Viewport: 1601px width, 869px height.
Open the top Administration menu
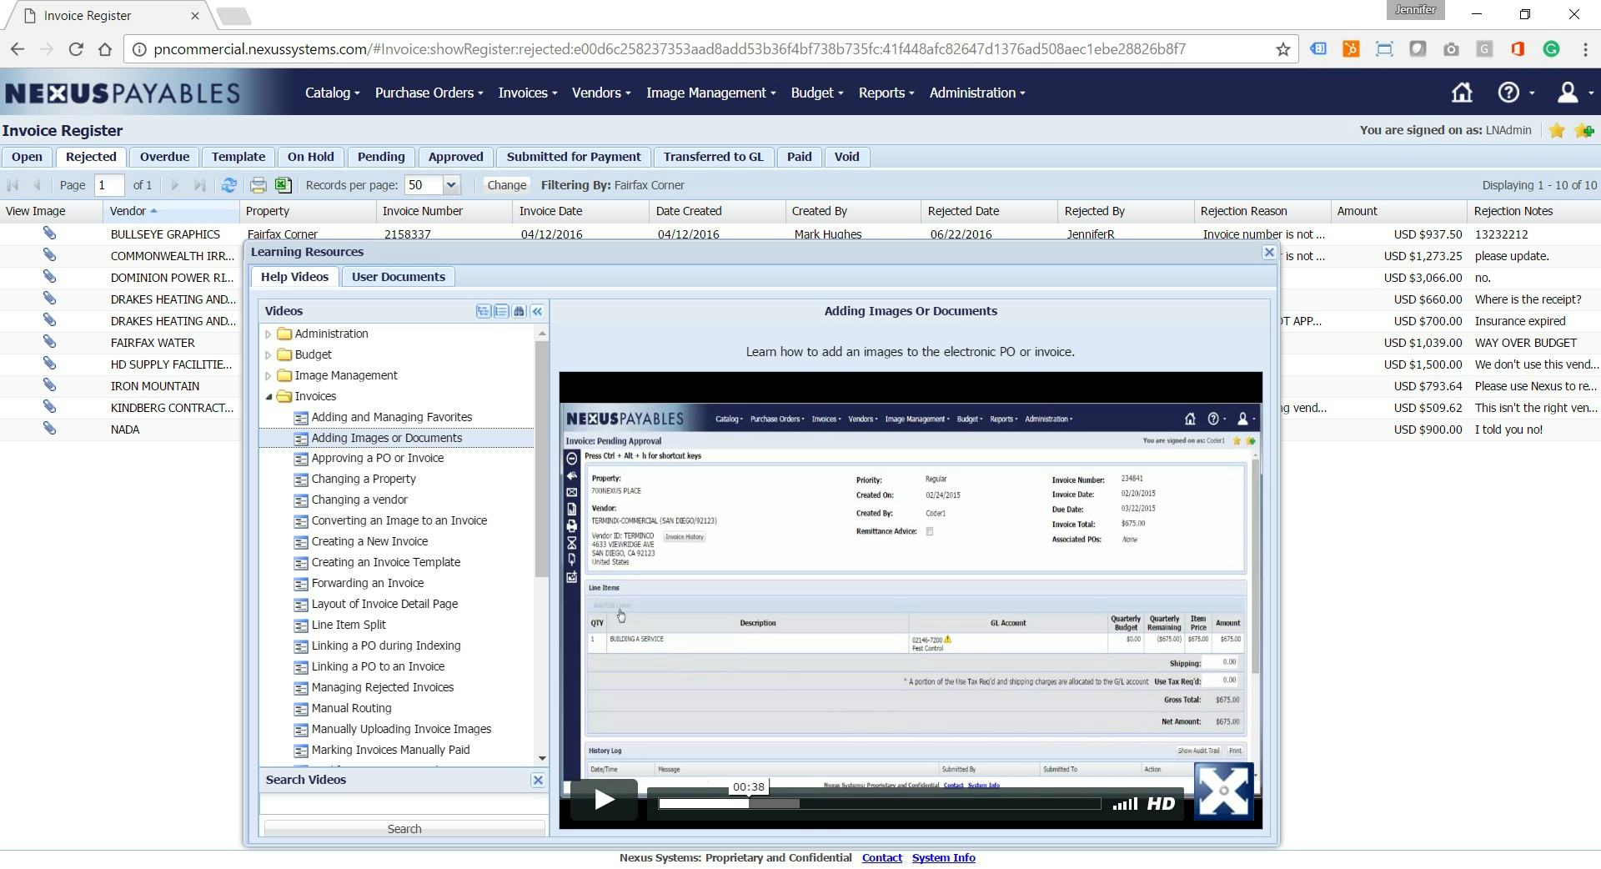coord(977,93)
